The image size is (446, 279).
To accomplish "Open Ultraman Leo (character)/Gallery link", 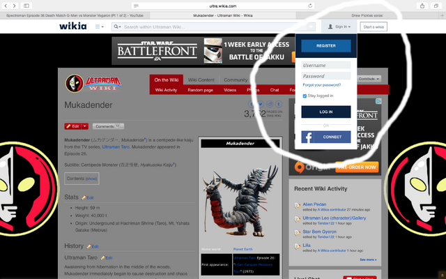I will (x=334, y=218).
